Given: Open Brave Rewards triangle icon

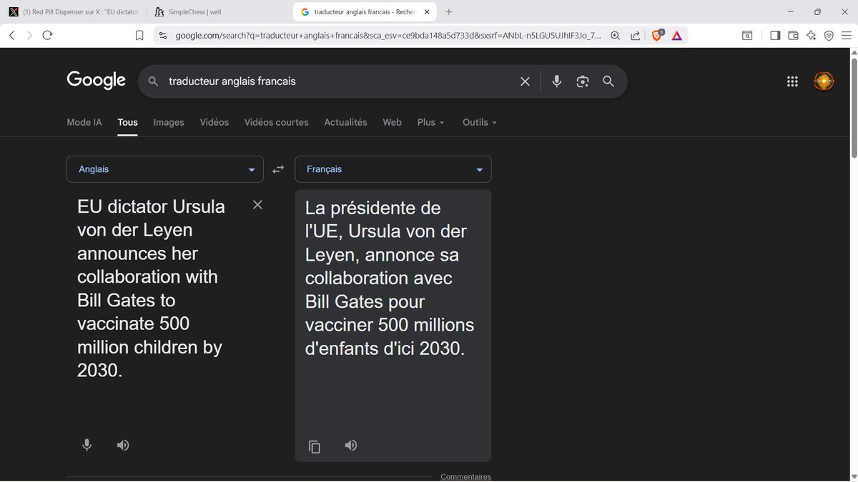Looking at the screenshot, I should pos(676,35).
